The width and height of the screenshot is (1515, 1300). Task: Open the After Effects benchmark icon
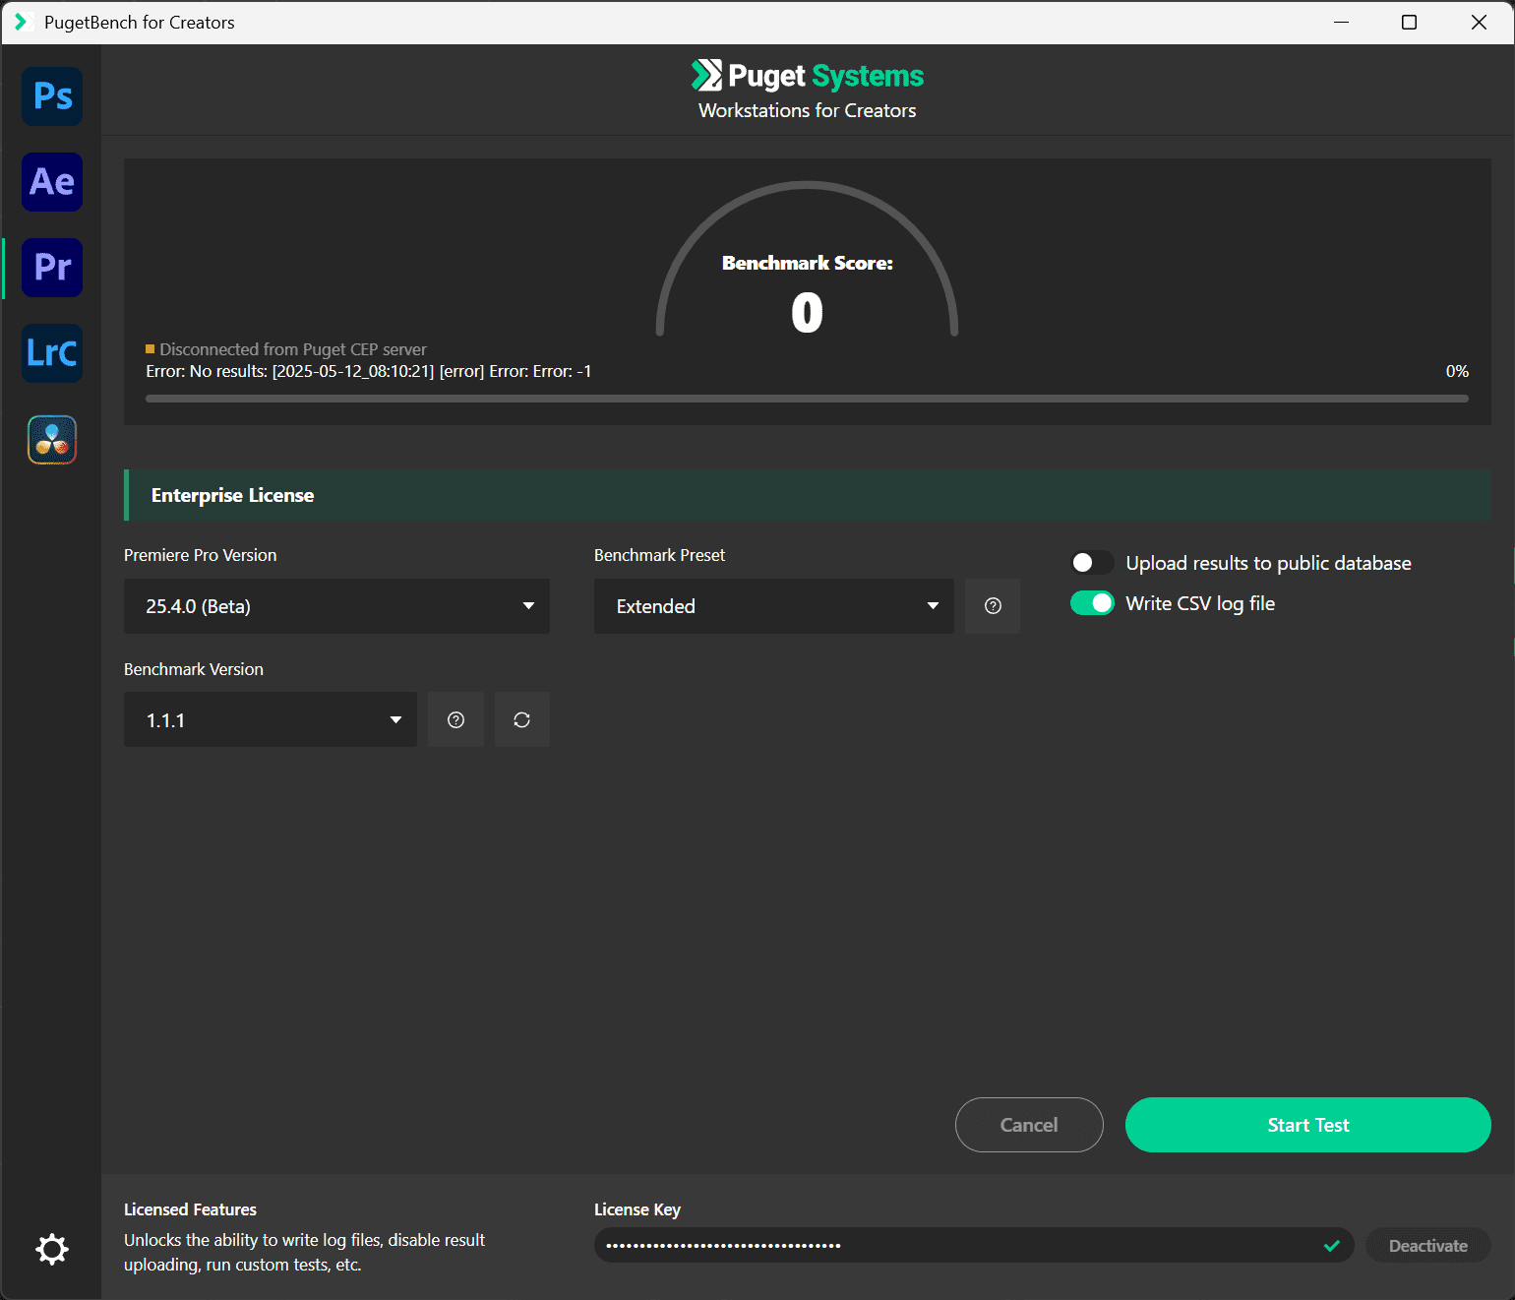(52, 182)
